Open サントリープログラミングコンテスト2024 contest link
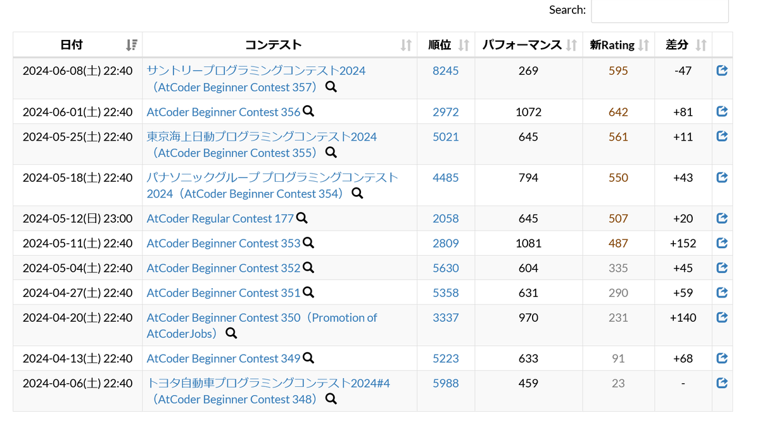Viewport: 760px width, 430px height. pos(256,79)
